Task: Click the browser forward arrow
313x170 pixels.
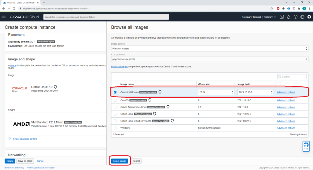Action: pyautogui.click(x=9, y=8)
